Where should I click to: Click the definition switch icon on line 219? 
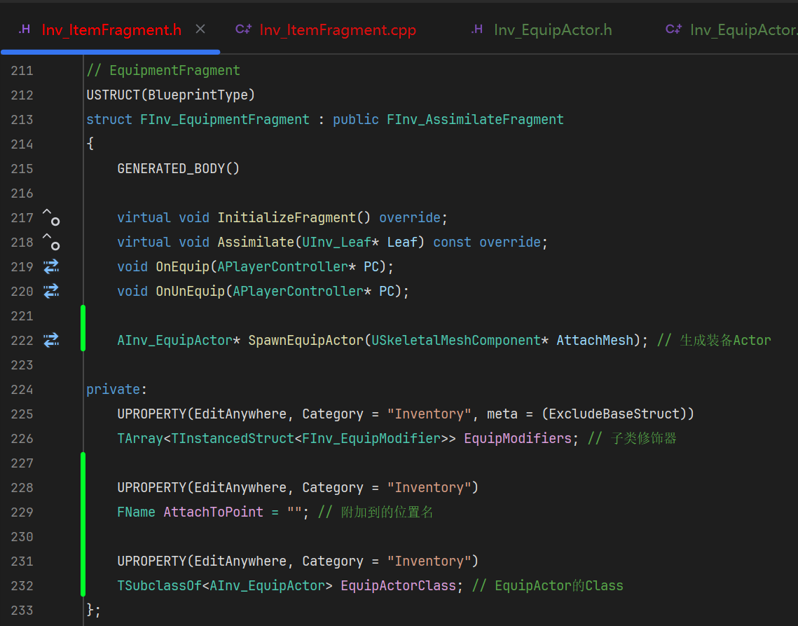pos(51,266)
